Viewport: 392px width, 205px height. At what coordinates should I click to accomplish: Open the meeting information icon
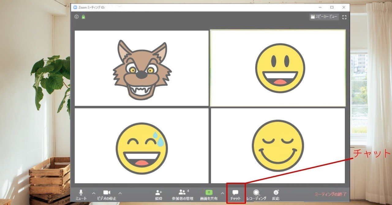[77, 17]
